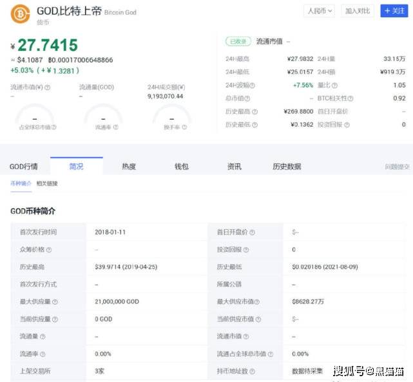
Task: Click the GOD币种简介 section heading
Action: (x=33, y=211)
